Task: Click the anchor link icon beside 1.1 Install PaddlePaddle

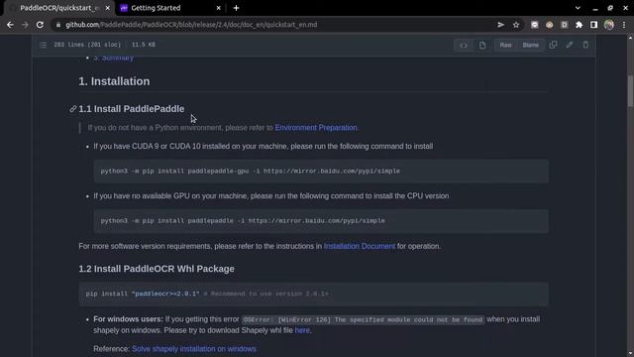Action: click(x=72, y=109)
